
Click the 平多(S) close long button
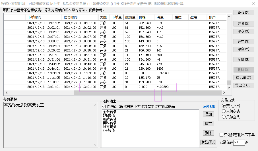pos(244,31)
